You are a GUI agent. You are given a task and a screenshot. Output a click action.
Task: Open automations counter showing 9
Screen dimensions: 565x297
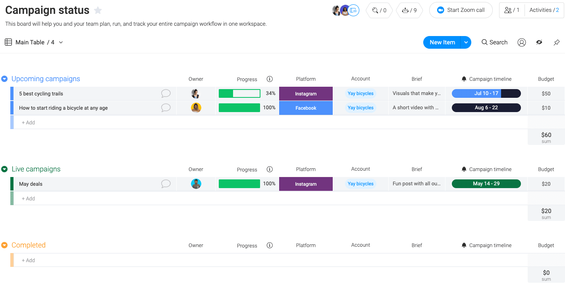tap(409, 10)
